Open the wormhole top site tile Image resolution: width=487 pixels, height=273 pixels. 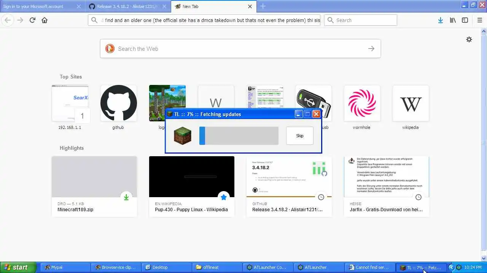(362, 103)
